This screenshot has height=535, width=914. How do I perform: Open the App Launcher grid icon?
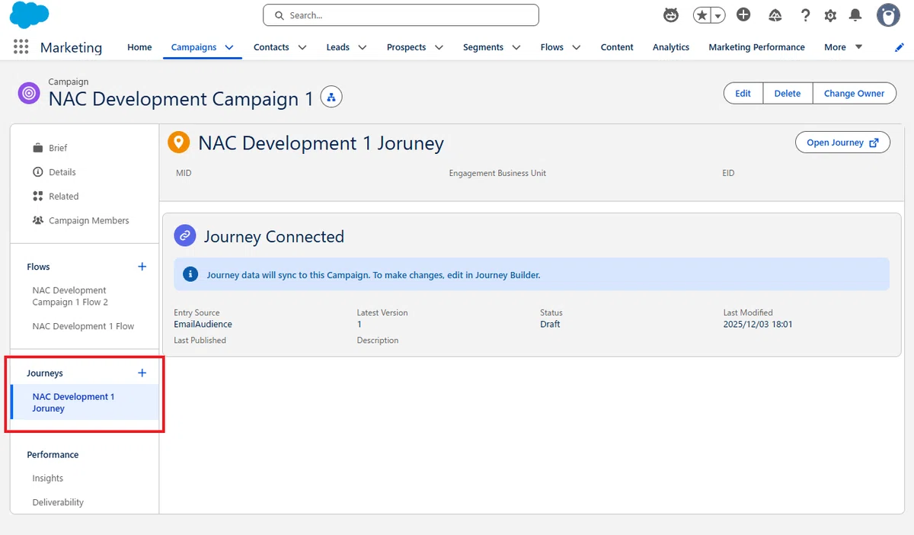click(x=21, y=46)
